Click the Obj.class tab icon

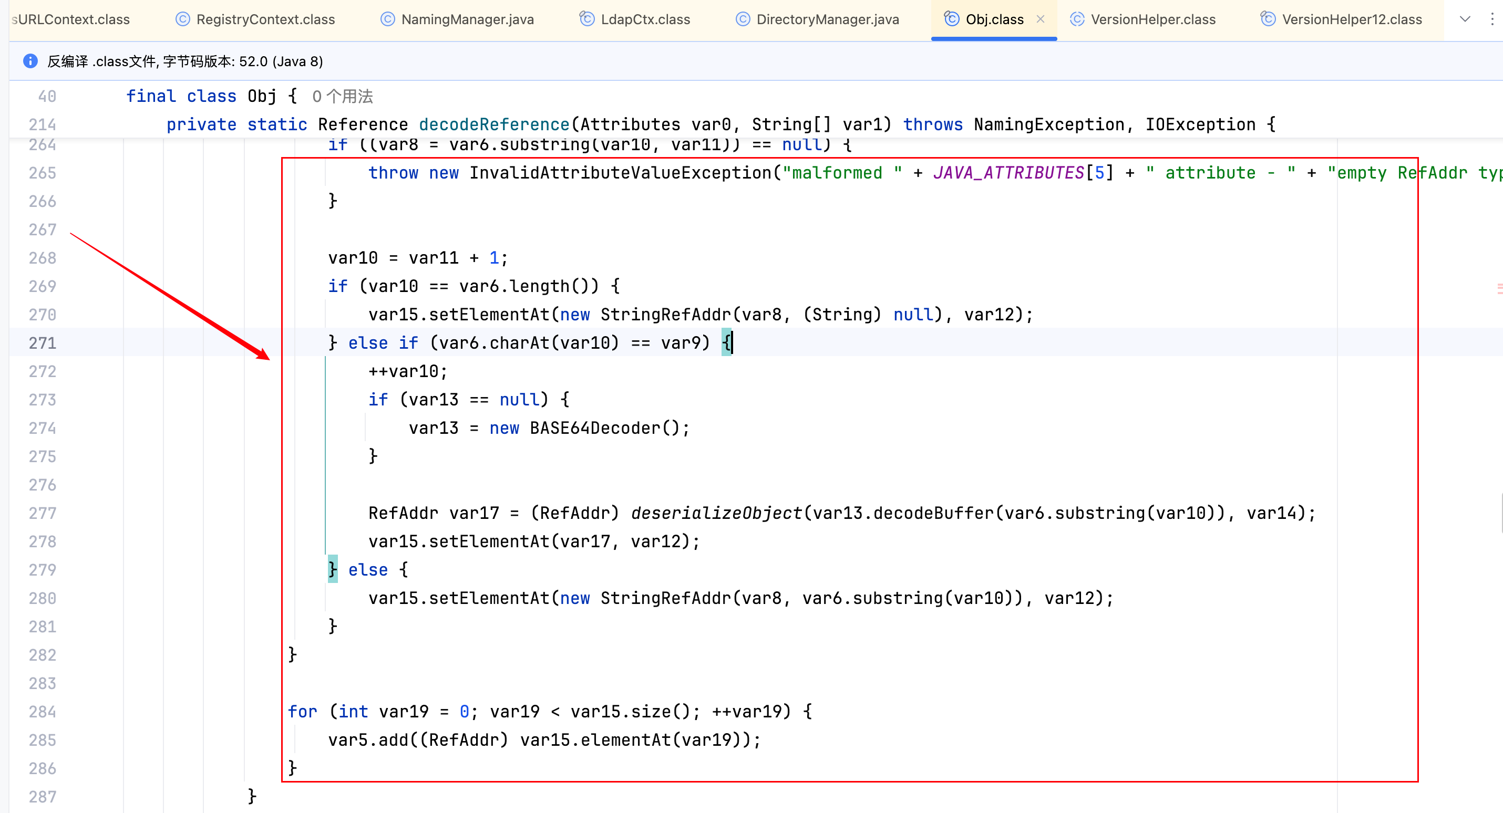952,19
